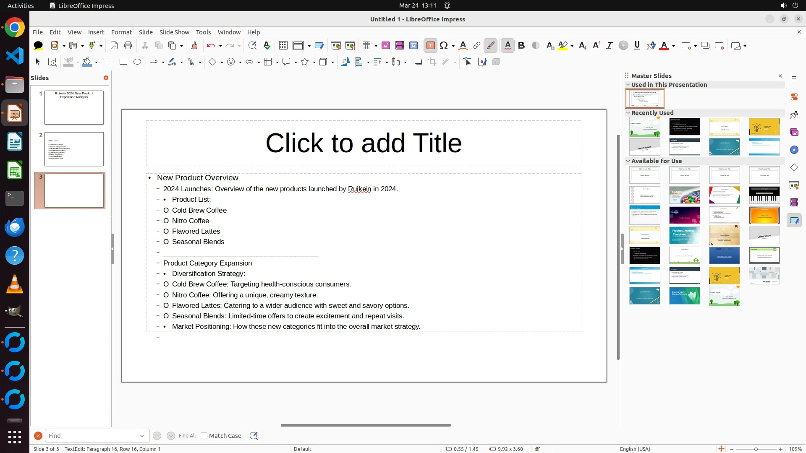This screenshot has height=453, width=806.
Task: Open the Find field history dropdown
Action: 142,436
